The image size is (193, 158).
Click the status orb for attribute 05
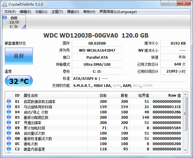coord(9,117)
